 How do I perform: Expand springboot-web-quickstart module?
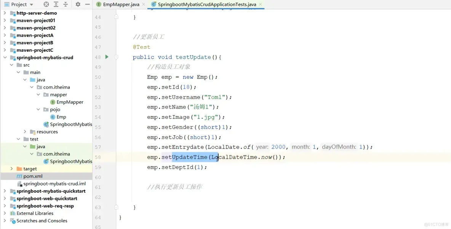point(5,198)
